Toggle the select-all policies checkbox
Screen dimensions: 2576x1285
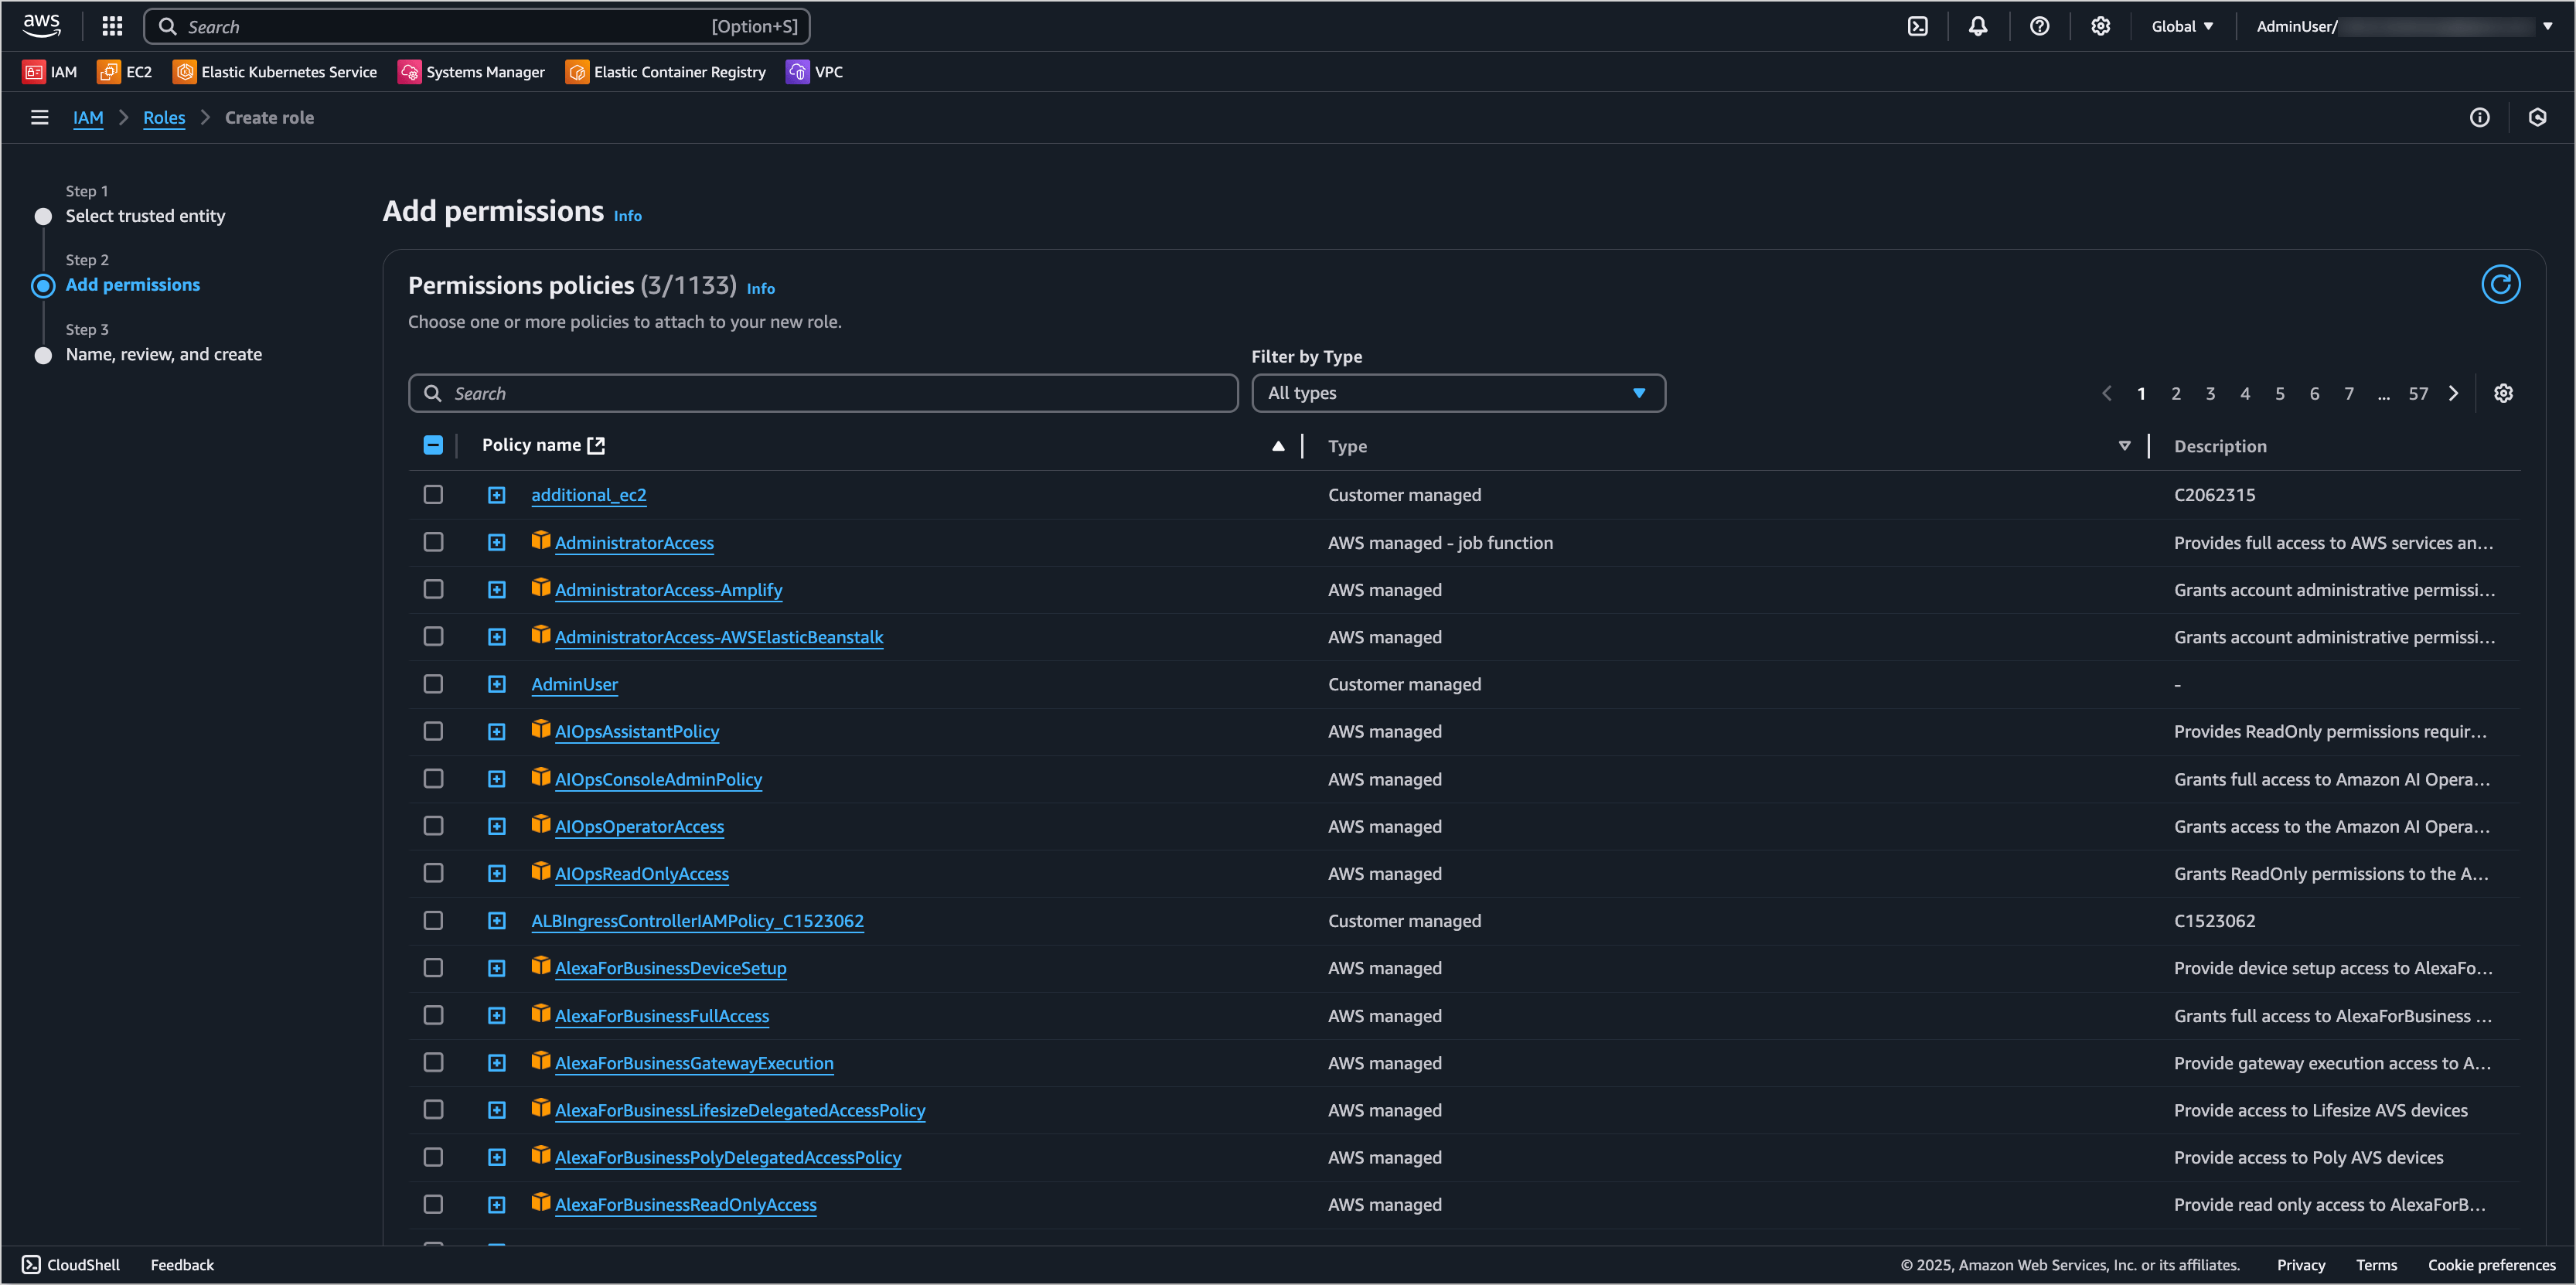433,445
